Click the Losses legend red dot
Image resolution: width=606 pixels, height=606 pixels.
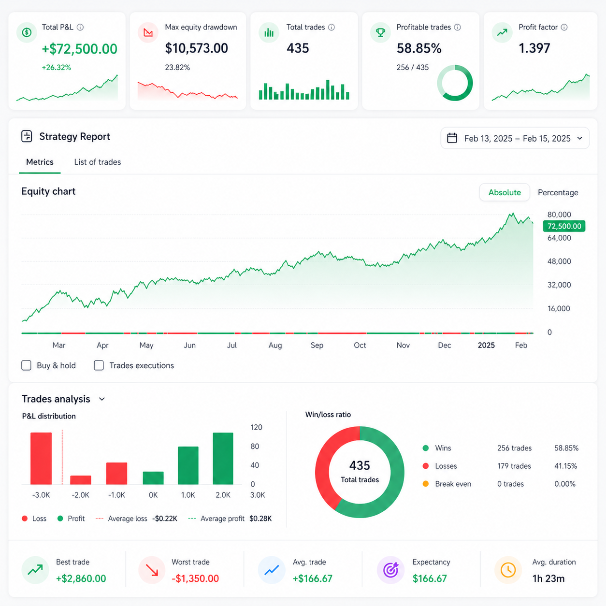click(426, 466)
